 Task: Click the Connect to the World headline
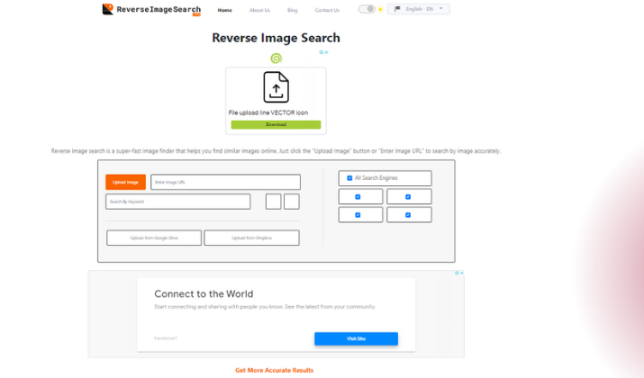pyautogui.click(x=204, y=294)
